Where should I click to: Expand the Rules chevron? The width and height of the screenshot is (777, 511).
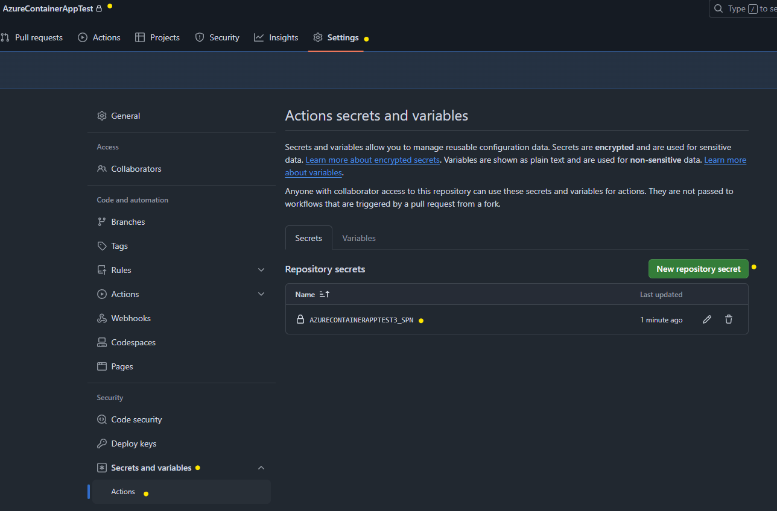261,270
